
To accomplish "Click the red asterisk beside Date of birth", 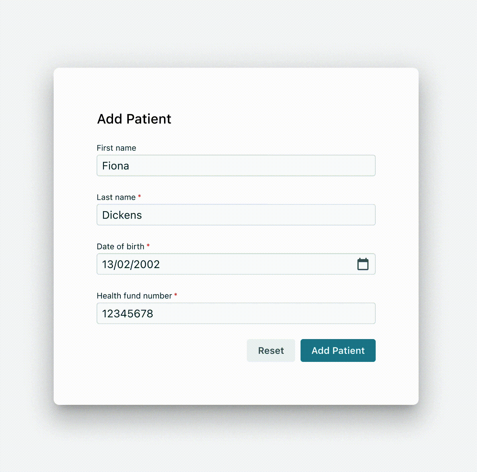I will [x=148, y=246].
